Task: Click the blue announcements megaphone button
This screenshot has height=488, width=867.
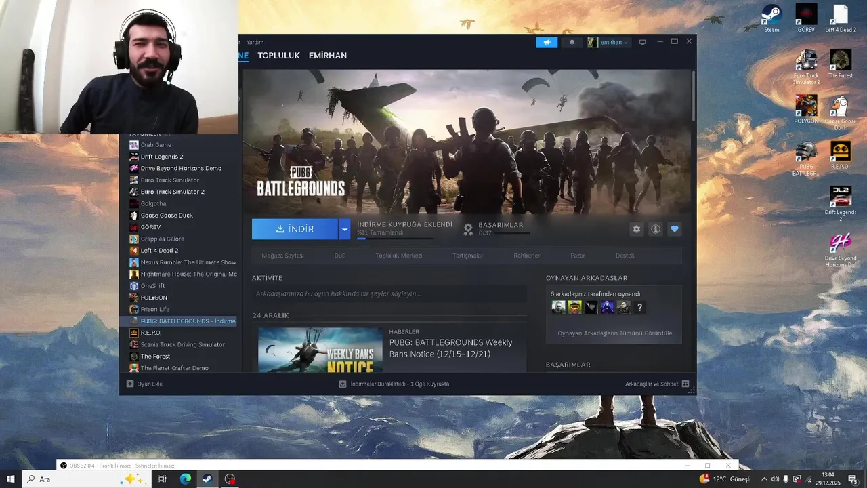Action: pos(547,42)
